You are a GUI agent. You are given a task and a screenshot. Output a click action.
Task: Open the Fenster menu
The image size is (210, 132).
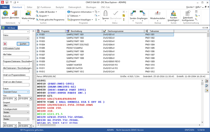pyautogui.click(x=190, y=7)
